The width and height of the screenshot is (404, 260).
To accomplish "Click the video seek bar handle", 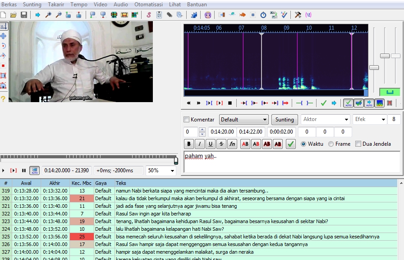I will [176, 161].
